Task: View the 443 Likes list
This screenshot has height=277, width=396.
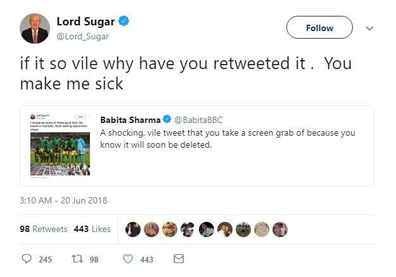Action: (x=92, y=229)
